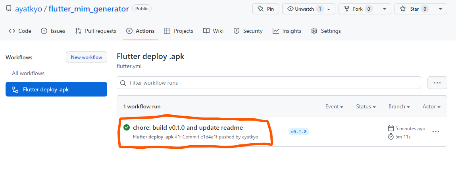This screenshot has width=456, height=178.
Task: Click the Unwatch count badge showing 1
Action: pyautogui.click(x=320, y=9)
